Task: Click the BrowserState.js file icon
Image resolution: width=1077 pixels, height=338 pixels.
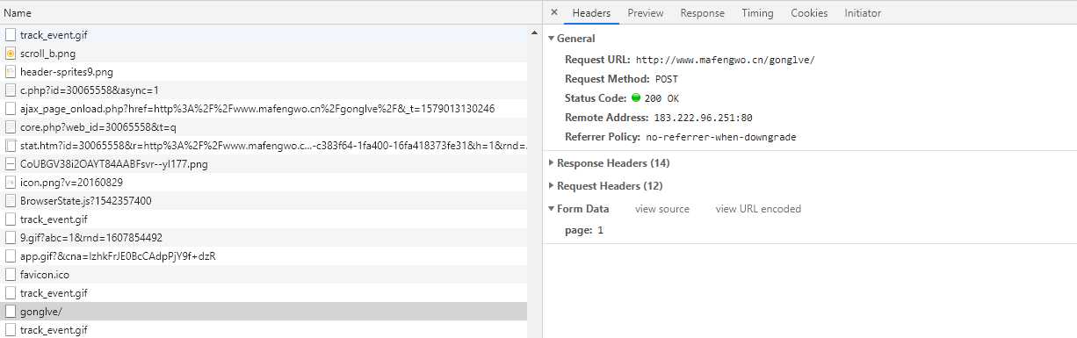Action: point(11,201)
